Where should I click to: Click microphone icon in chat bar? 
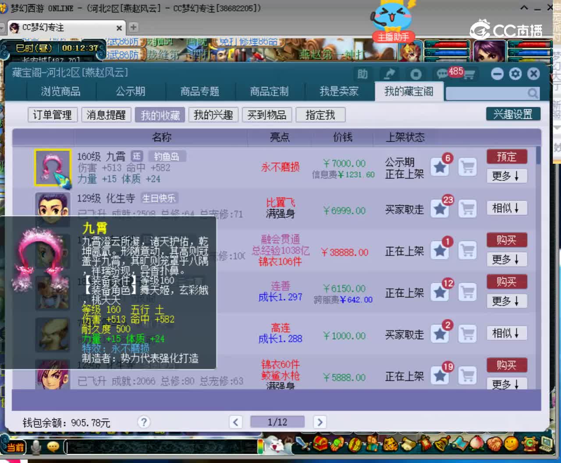tap(36, 447)
